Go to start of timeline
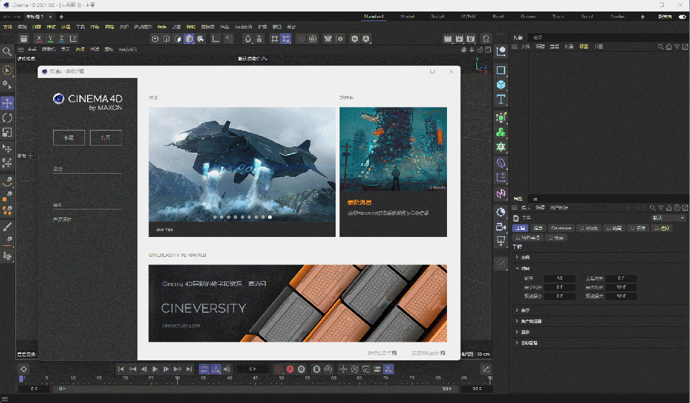The height and width of the screenshot is (403, 690). tap(121, 369)
